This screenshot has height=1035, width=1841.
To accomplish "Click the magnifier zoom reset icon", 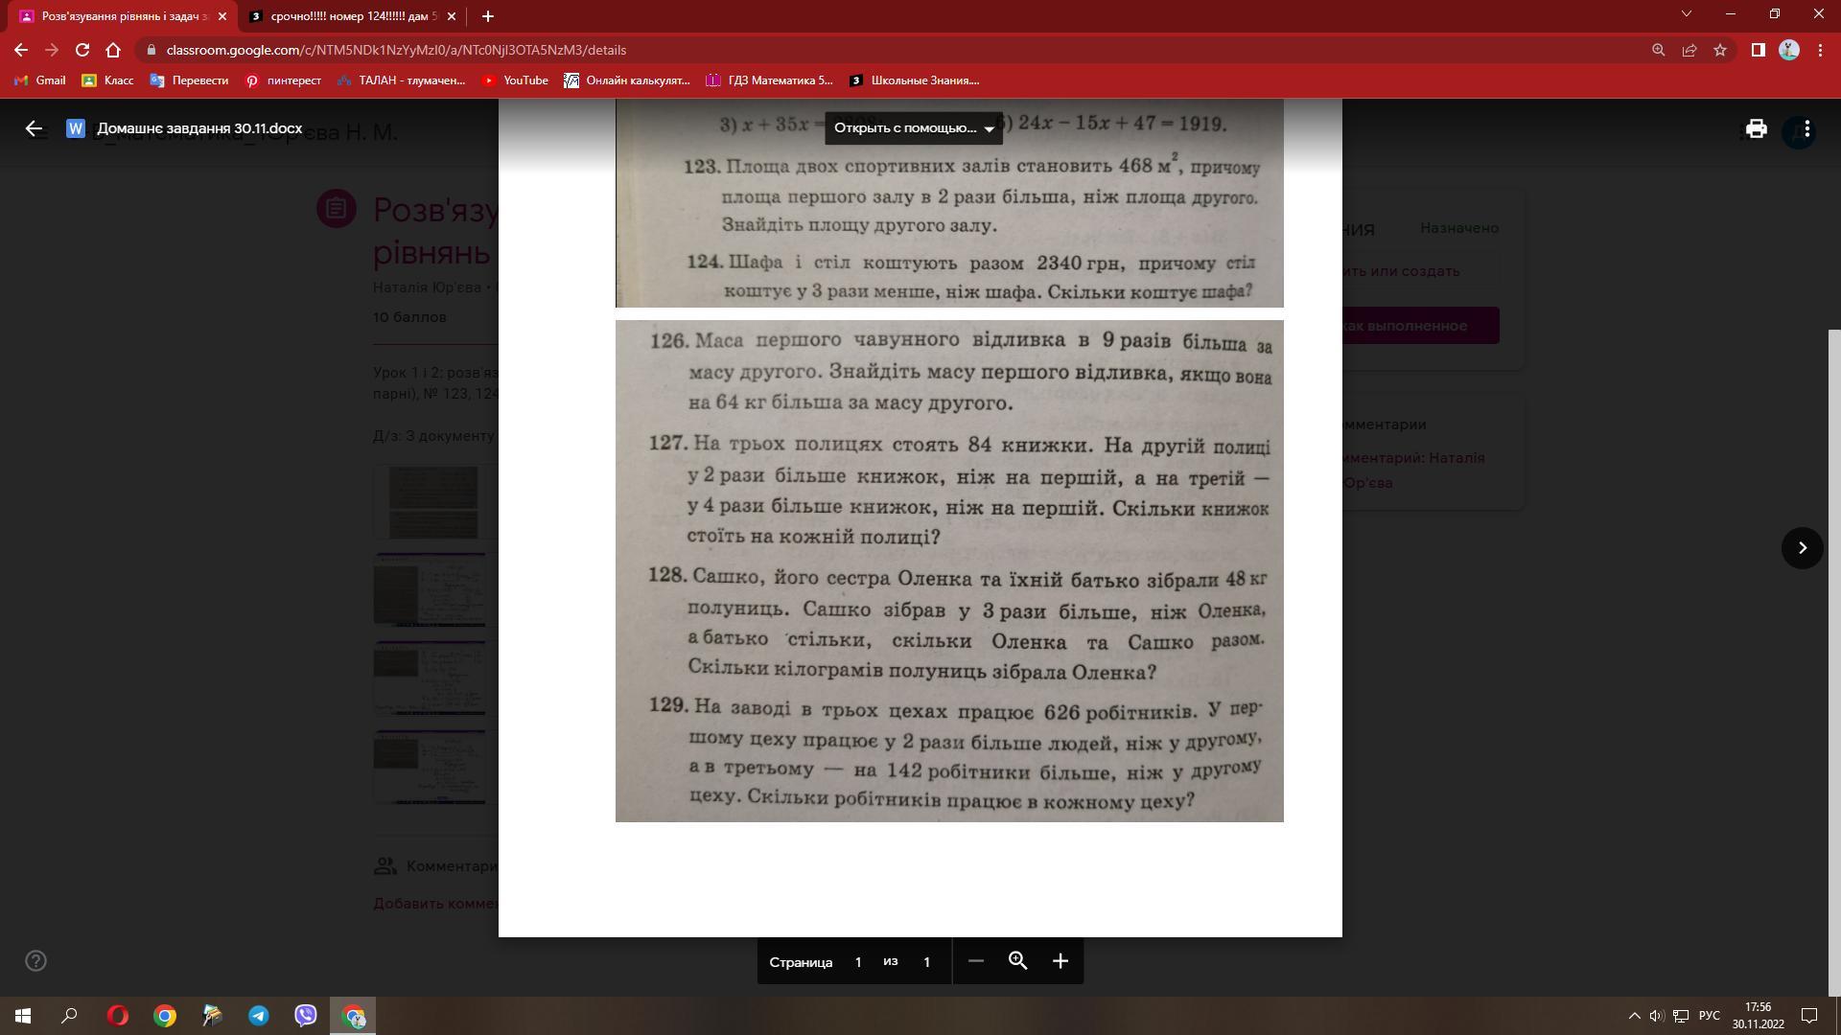I will point(1017,961).
